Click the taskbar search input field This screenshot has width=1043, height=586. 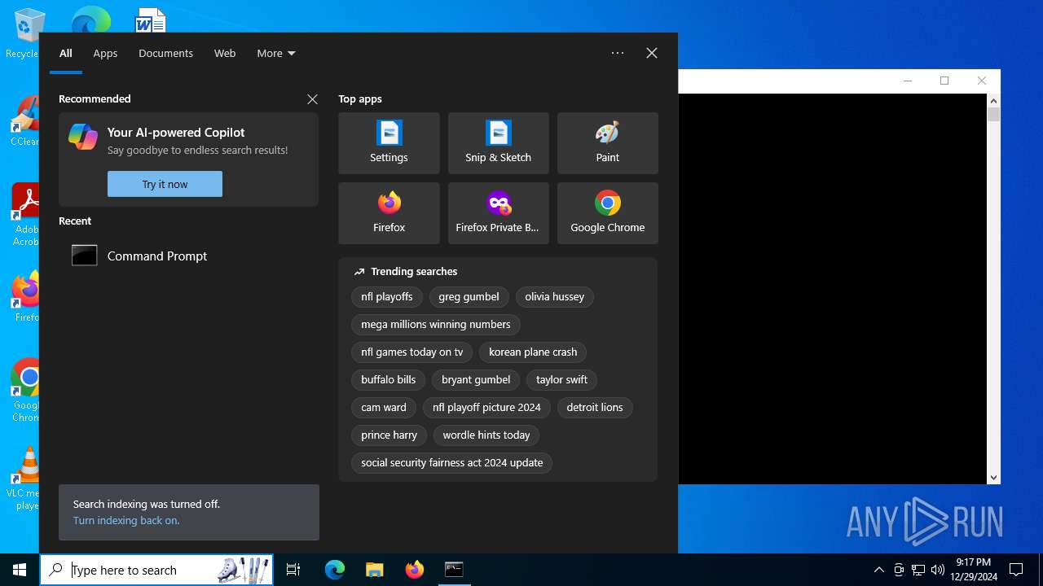156,570
